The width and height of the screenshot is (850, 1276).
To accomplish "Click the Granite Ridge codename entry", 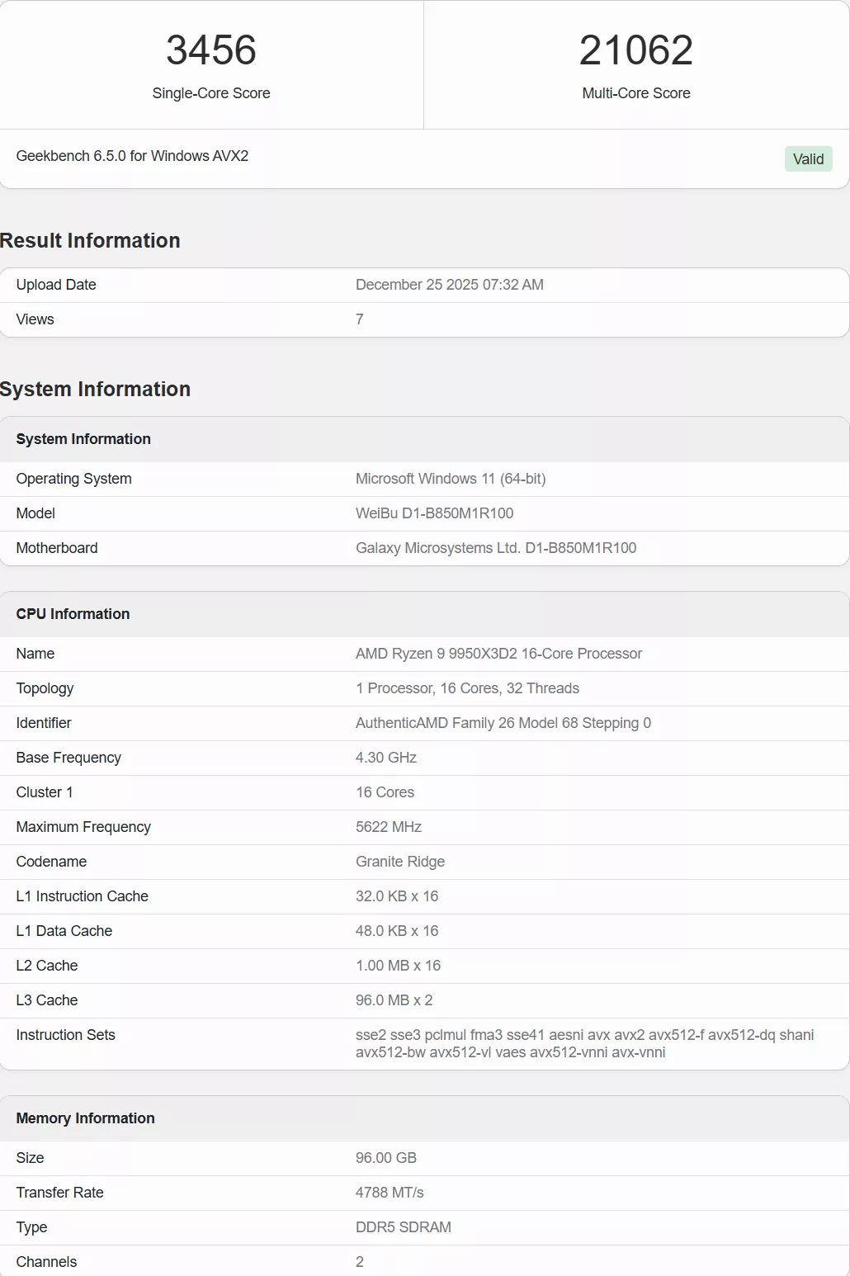I will 400,861.
